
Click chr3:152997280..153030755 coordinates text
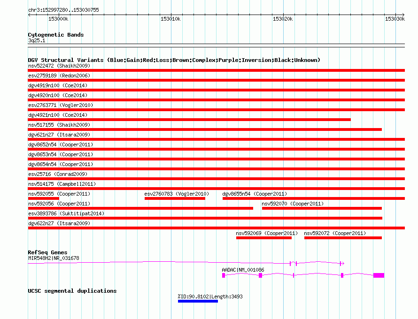tap(63, 10)
